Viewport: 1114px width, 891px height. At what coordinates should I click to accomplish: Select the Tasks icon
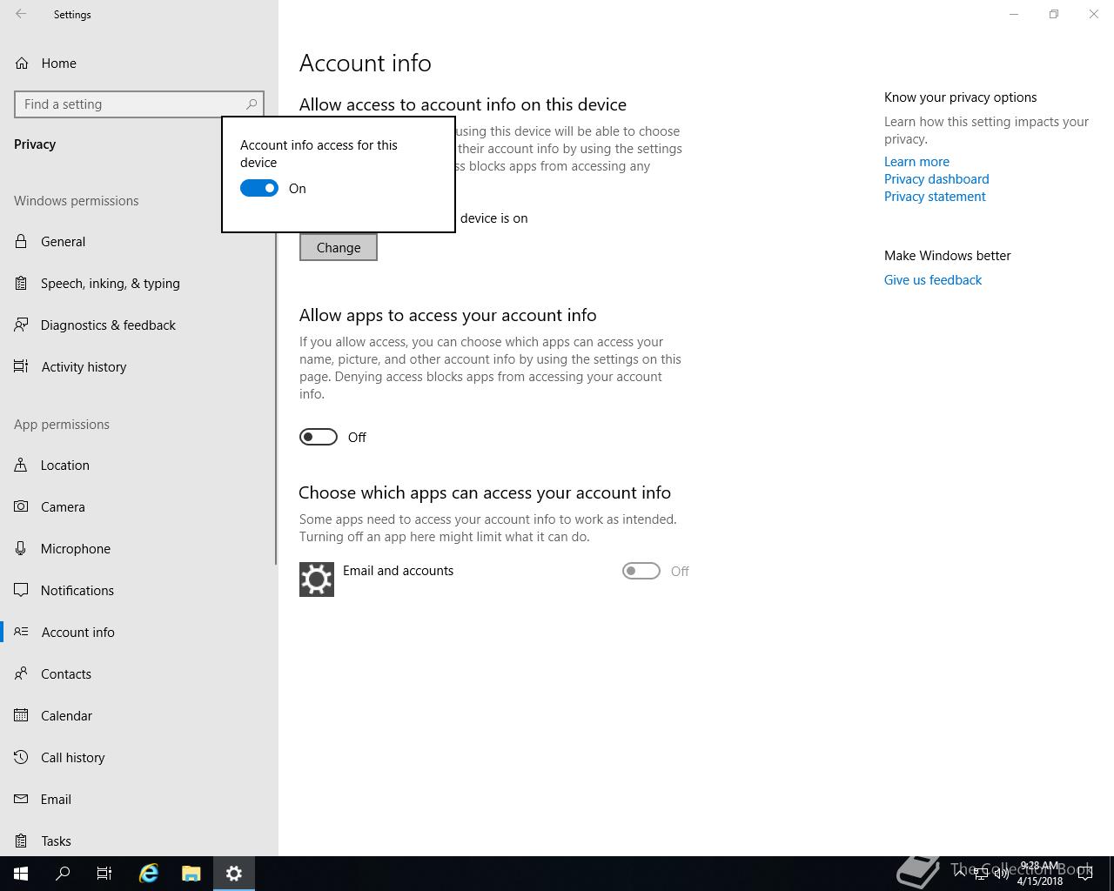click(x=21, y=841)
